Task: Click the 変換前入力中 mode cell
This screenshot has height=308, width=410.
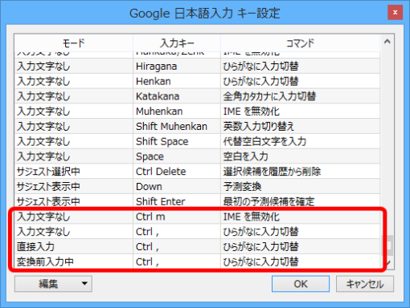Action: click(74, 261)
